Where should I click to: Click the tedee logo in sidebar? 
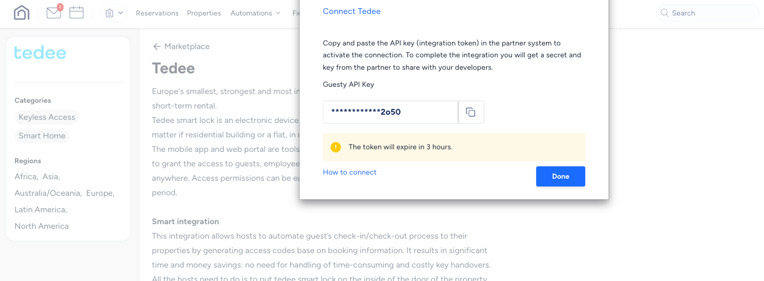[x=40, y=53]
